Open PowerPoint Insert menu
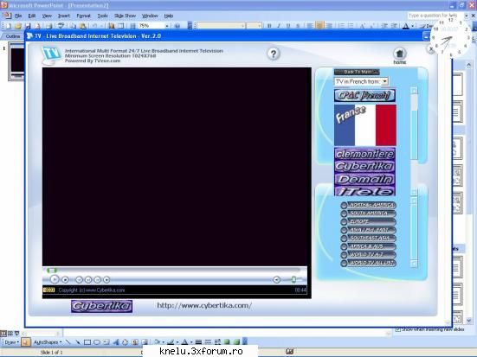The height and width of the screenshot is (357, 477). 64,16
